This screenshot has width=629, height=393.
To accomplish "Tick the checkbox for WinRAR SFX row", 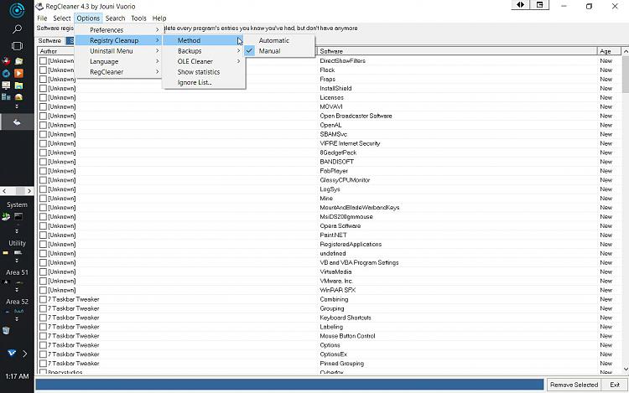I will click(x=44, y=290).
